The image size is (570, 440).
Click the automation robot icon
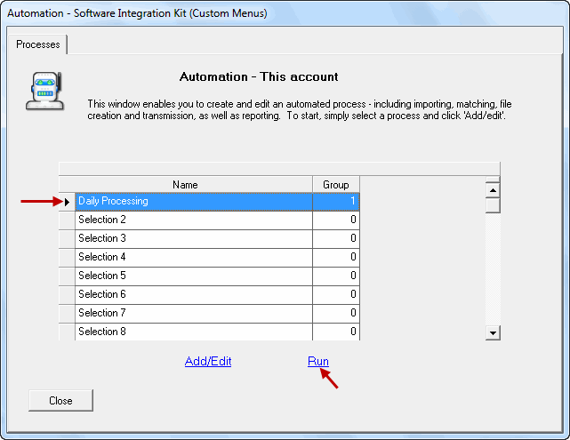coord(45,92)
